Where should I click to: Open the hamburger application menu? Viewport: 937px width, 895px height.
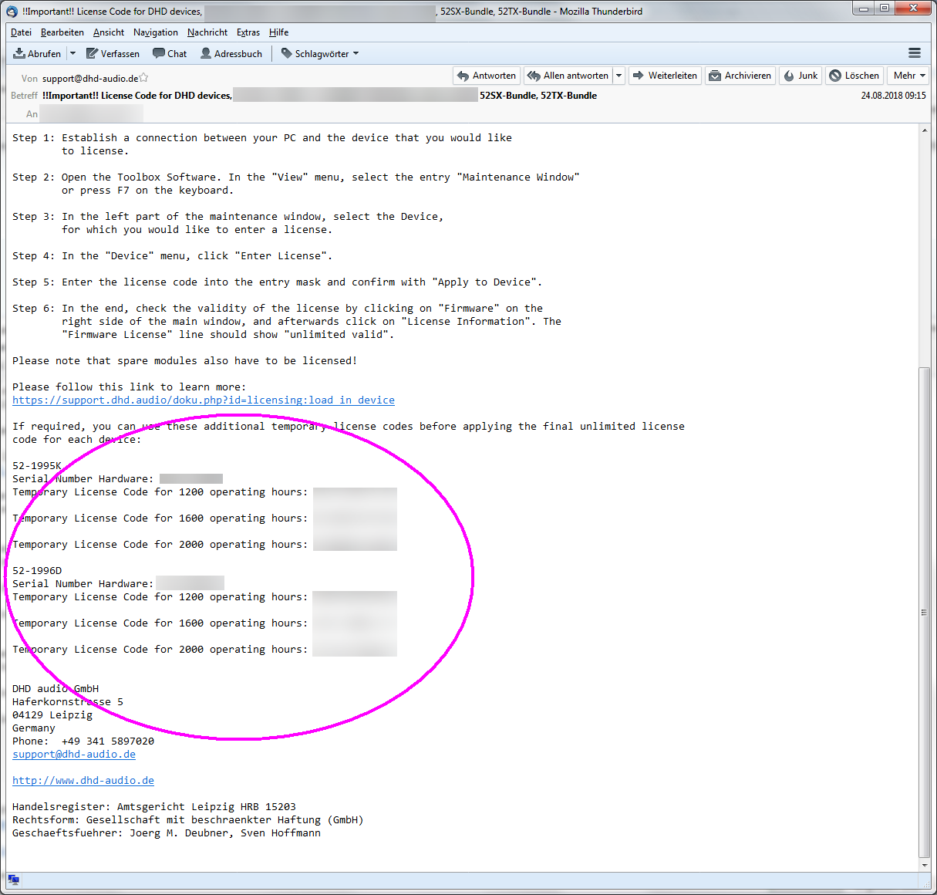[915, 53]
